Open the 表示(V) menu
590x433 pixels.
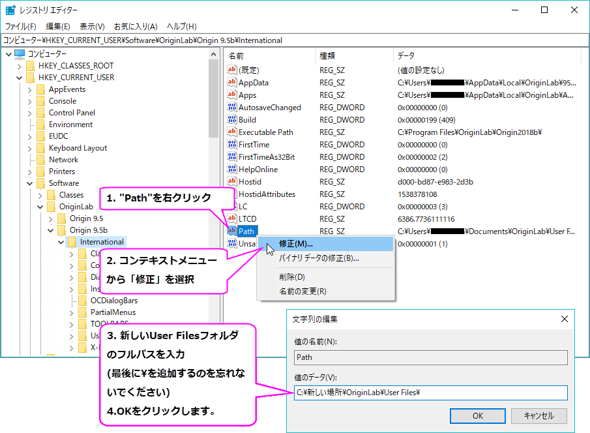click(92, 26)
